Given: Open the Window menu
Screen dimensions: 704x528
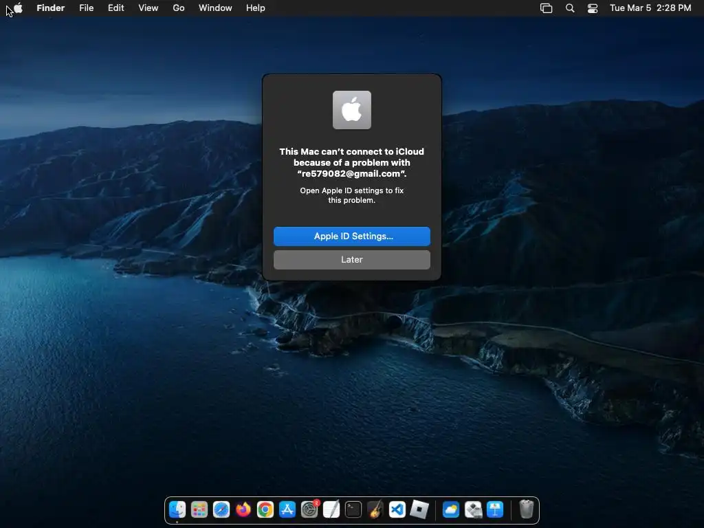Looking at the screenshot, I should tap(215, 8).
